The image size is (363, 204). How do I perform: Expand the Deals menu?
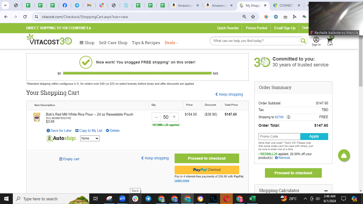171,43
